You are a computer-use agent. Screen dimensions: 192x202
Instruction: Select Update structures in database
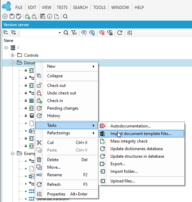tap(141, 156)
